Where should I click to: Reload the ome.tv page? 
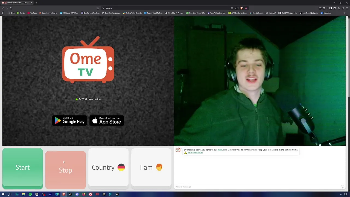[11, 8]
